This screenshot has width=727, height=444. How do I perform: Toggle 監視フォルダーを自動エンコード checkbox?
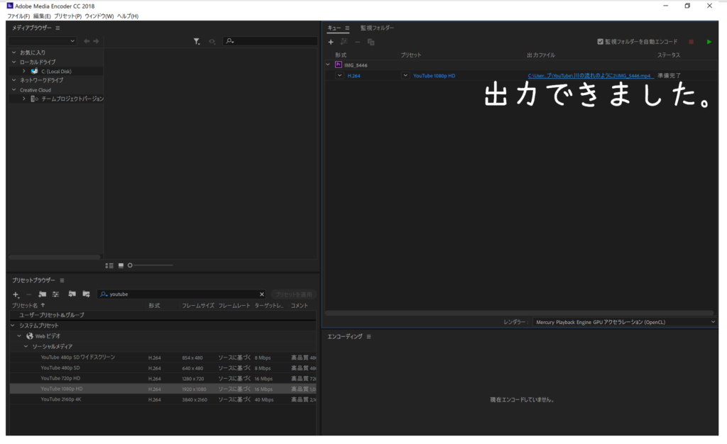(601, 42)
